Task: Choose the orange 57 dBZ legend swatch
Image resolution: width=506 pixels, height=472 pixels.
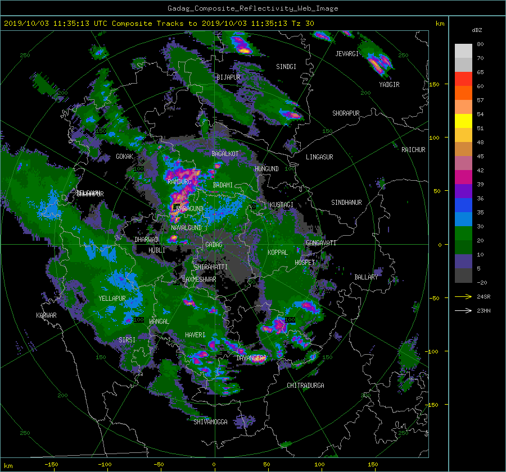Action: (463, 93)
